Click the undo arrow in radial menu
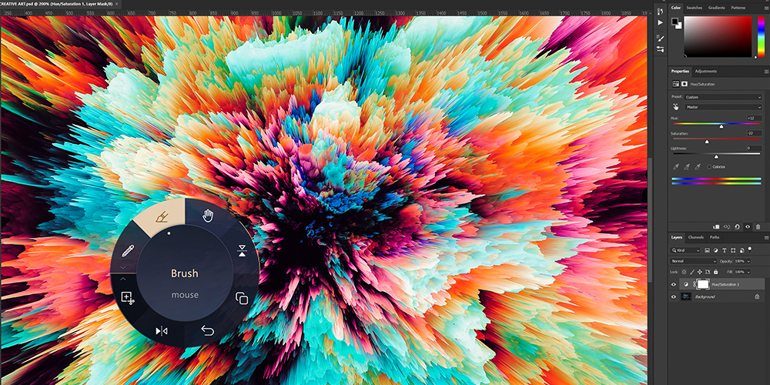 click(x=207, y=331)
